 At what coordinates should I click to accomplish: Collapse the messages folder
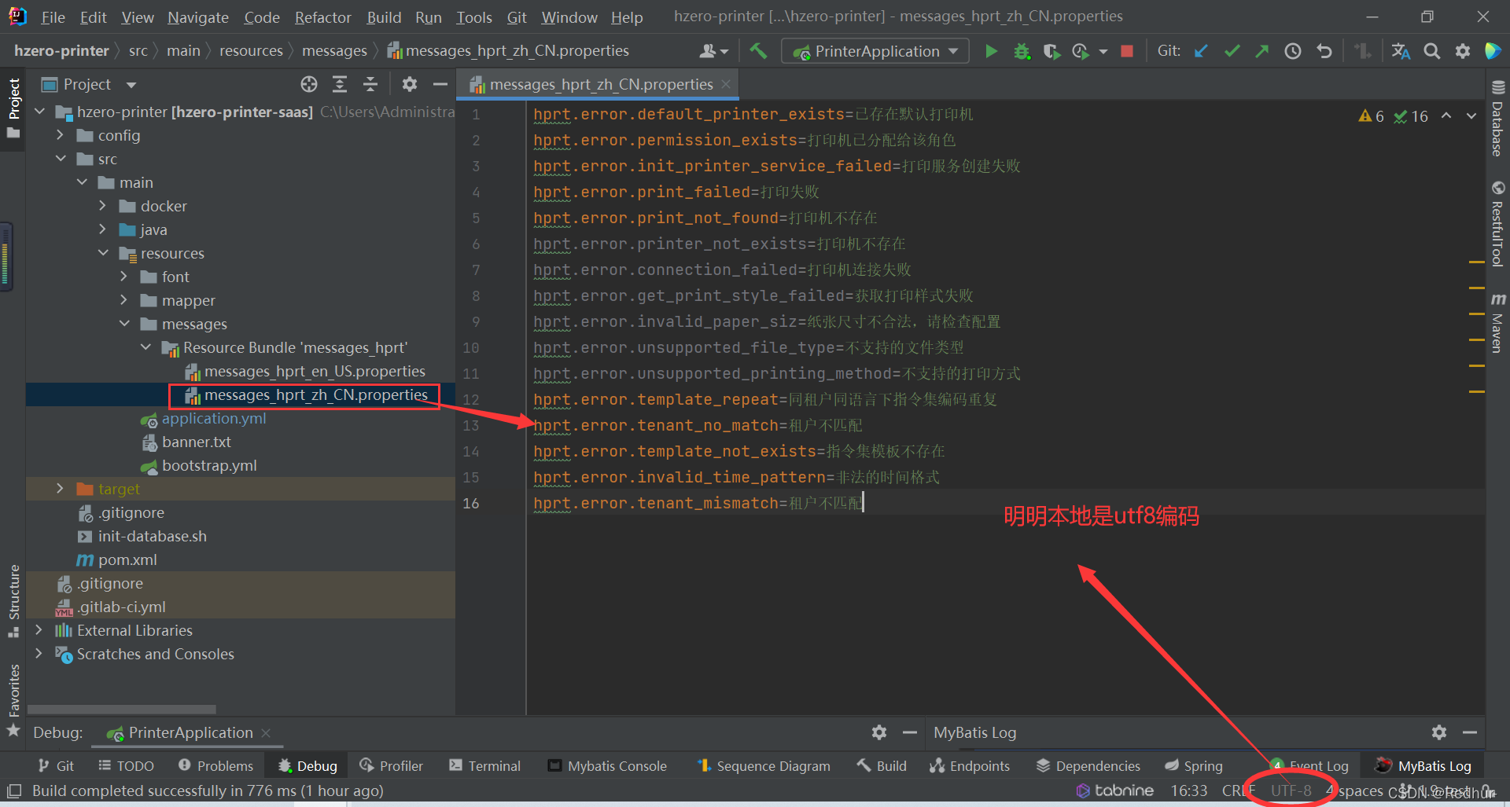click(124, 324)
